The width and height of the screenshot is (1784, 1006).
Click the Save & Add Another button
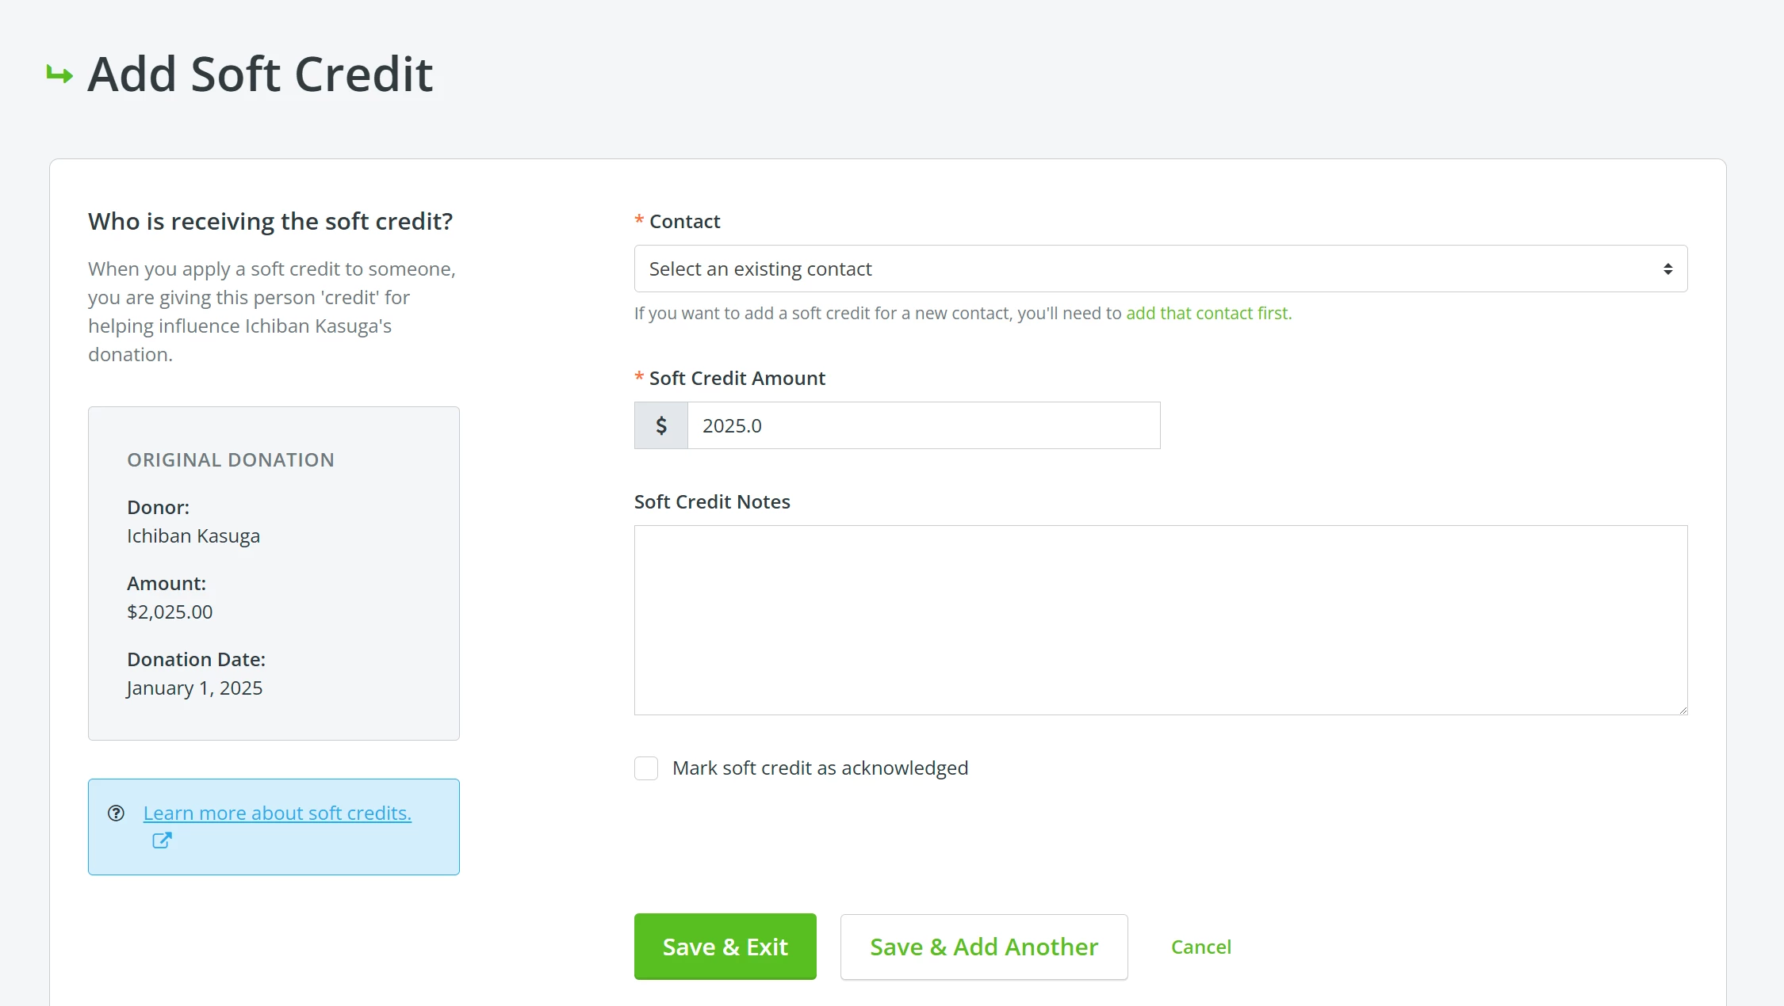tap(983, 946)
